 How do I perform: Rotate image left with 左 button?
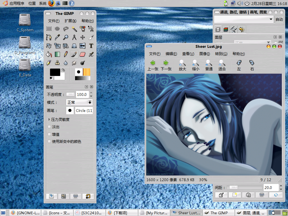239,65
